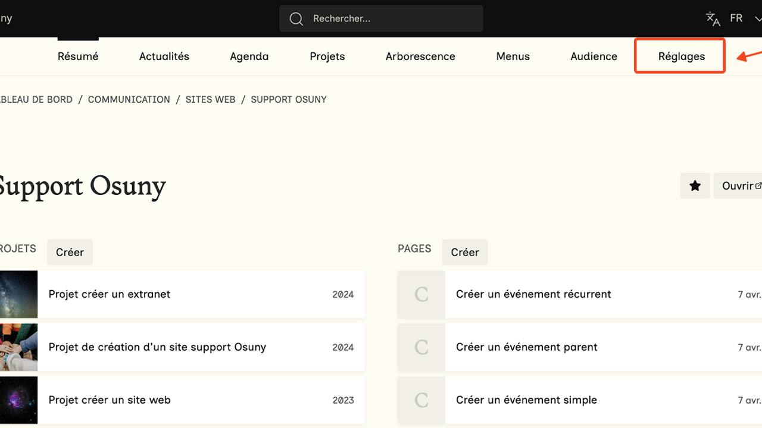Go to the SITES WEB breadcrumb
The image size is (762, 428).
[210, 99]
